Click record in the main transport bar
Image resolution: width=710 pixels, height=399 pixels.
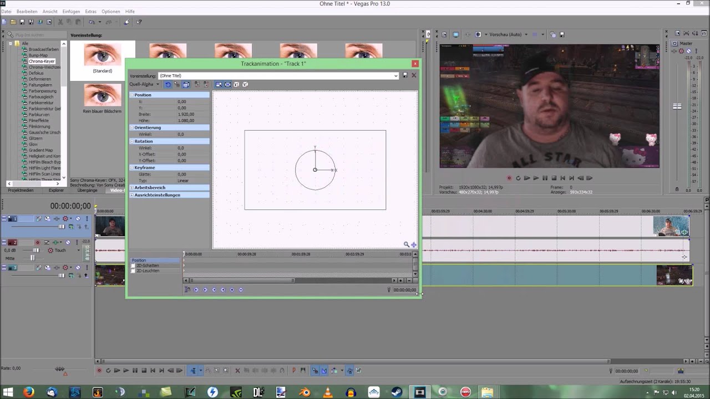pos(99,370)
